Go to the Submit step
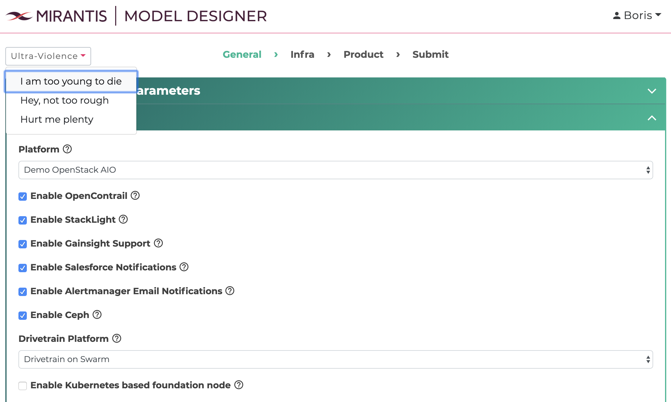This screenshot has width=671, height=402. click(430, 54)
